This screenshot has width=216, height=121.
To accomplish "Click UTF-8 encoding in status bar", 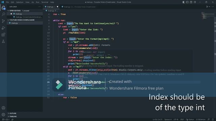I will (x=176, y=120).
